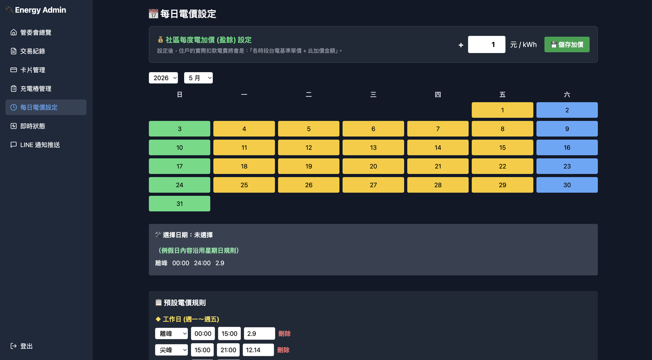
Task: Select Sunday the 17th
Action: [179, 166]
